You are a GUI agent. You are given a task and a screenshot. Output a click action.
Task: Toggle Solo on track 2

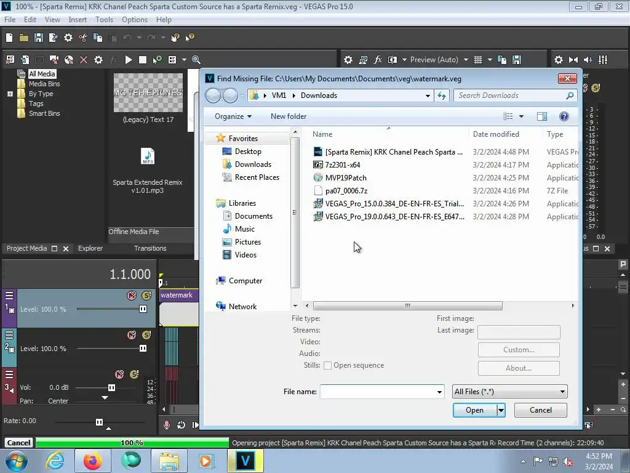146,334
